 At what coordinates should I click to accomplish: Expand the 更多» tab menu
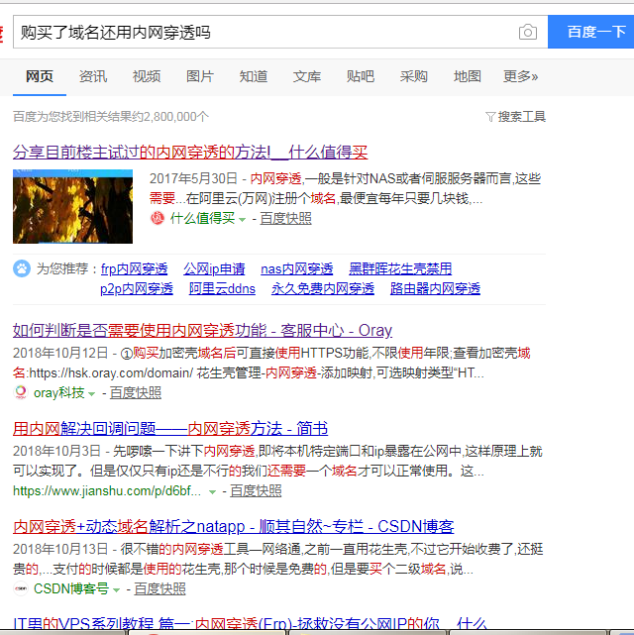(x=520, y=76)
